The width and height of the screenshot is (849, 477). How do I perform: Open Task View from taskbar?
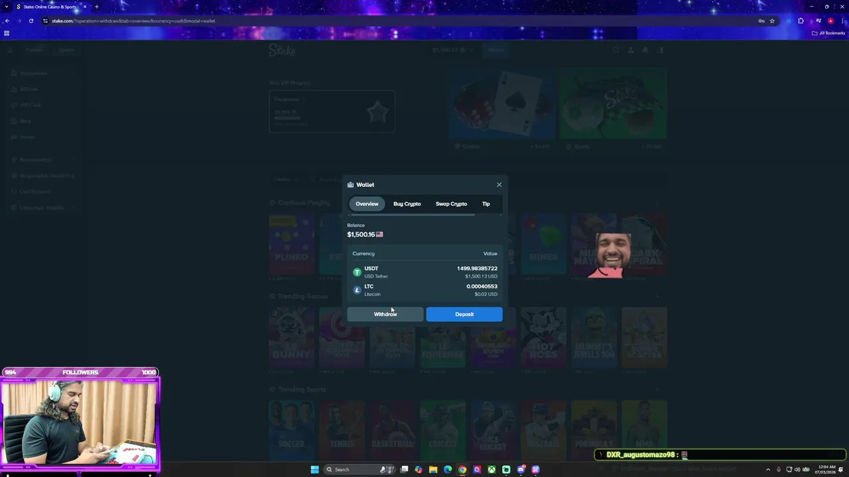click(x=404, y=470)
